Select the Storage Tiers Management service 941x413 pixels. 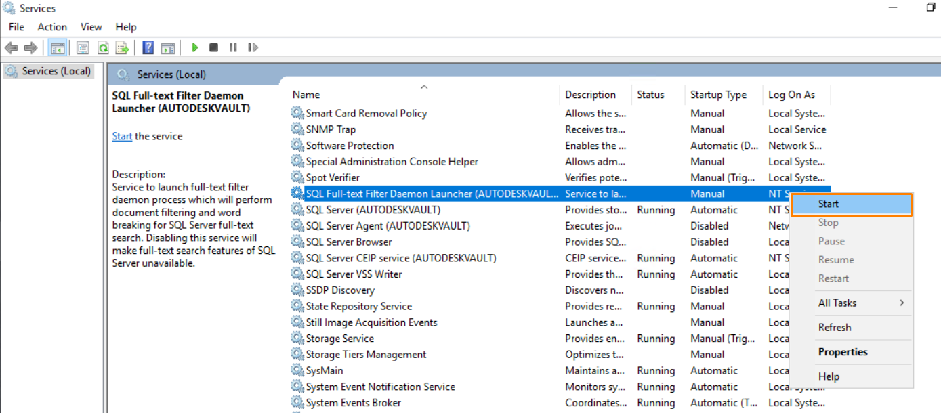tap(366, 355)
